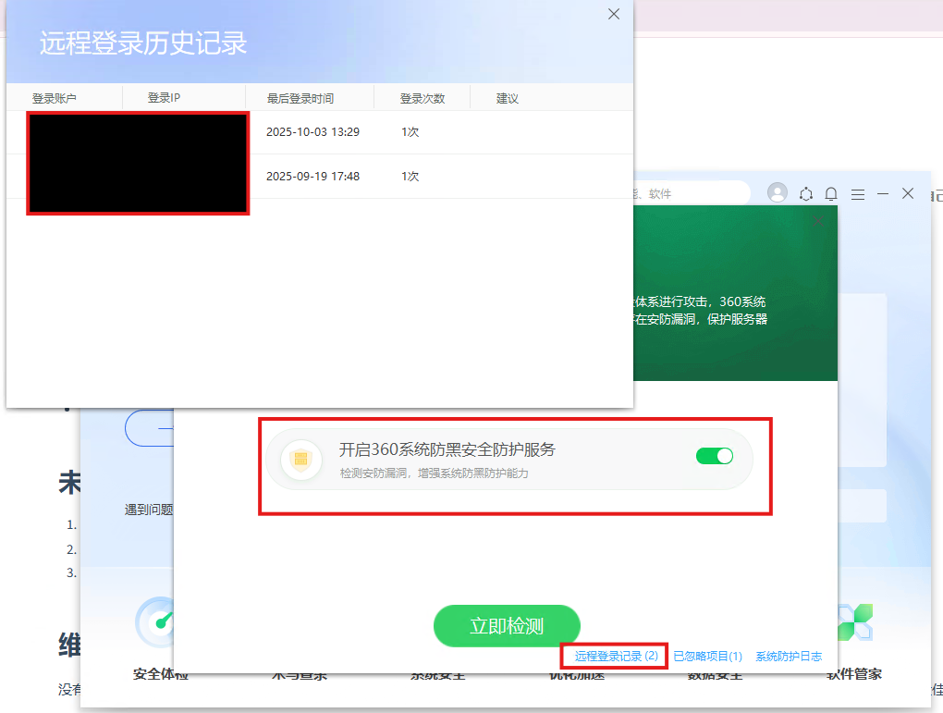Open 系统防护日志 link
Viewport: 943px width, 713px height.
[x=789, y=657]
